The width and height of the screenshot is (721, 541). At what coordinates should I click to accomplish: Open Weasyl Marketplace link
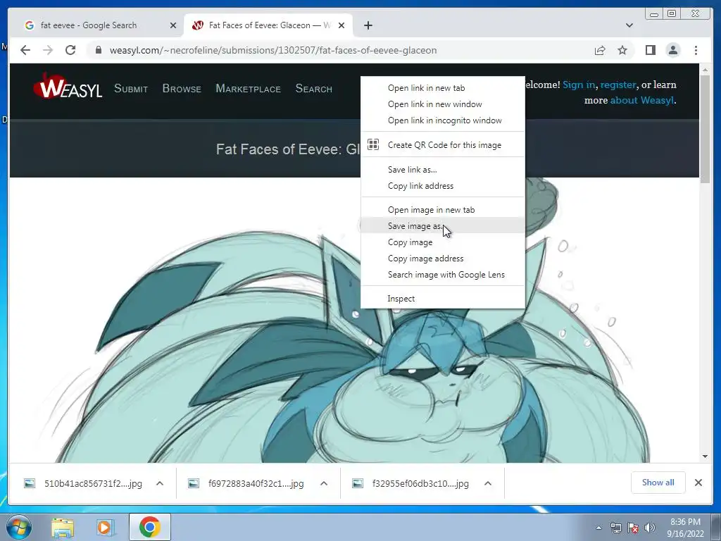pyautogui.click(x=248, y=88)
